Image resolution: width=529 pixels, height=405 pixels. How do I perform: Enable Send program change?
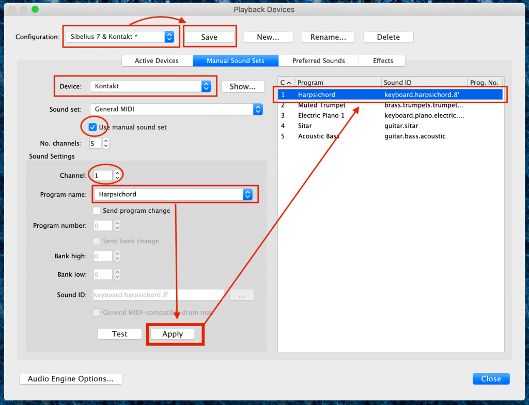tap(97, 211)
